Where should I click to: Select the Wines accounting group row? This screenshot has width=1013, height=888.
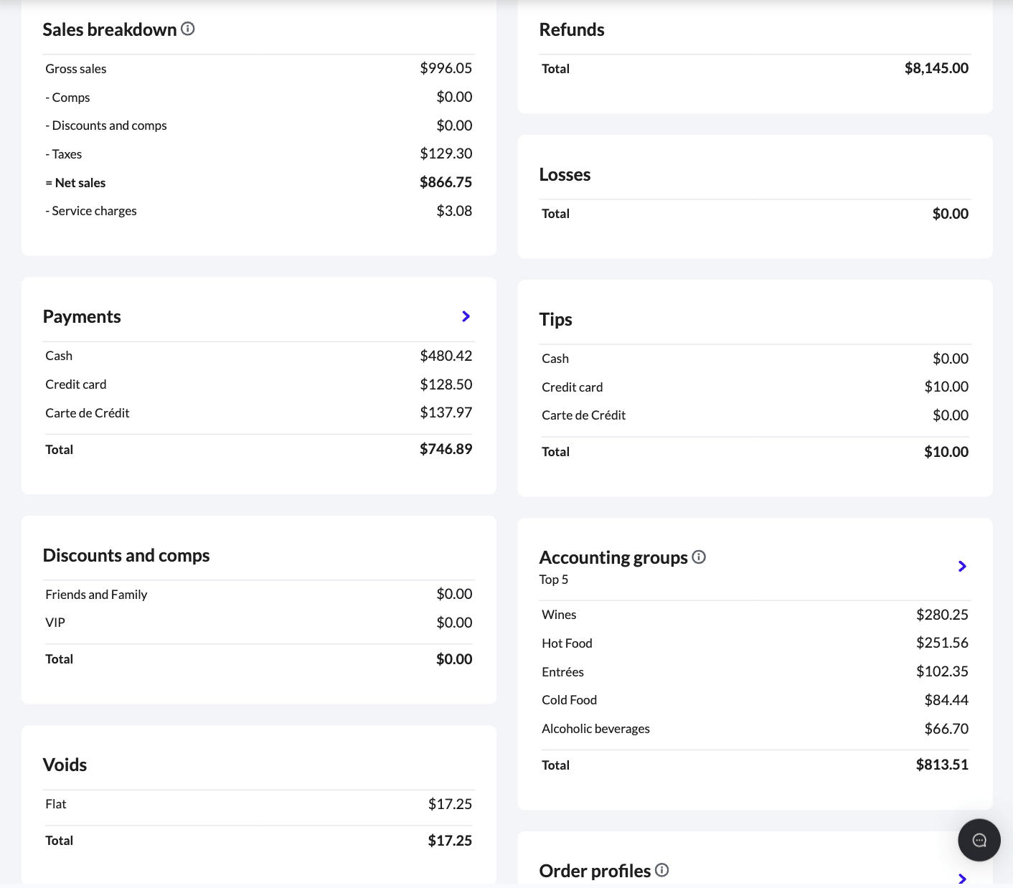click(755, 615)
